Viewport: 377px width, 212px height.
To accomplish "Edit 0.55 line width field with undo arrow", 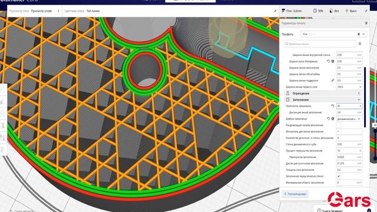I will tap(349, 61).
